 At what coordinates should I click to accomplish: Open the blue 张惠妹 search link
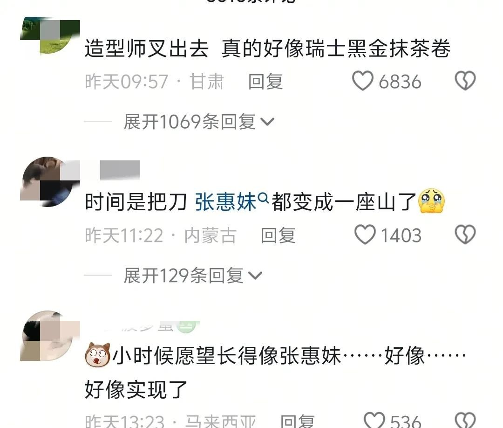226,202
